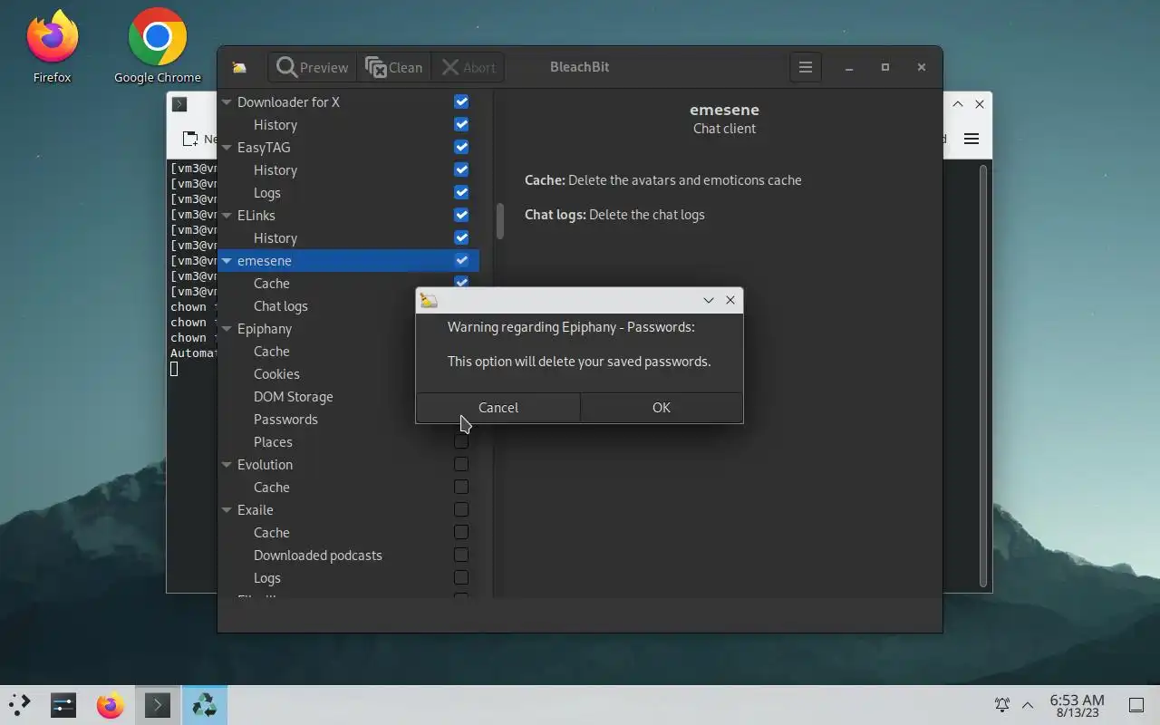The width and height of the screenshot is (1160, 725).
Task: Check Exaile Downloaded podcasts checkbox
Action: pyautogui.click(x=461, y=555)
